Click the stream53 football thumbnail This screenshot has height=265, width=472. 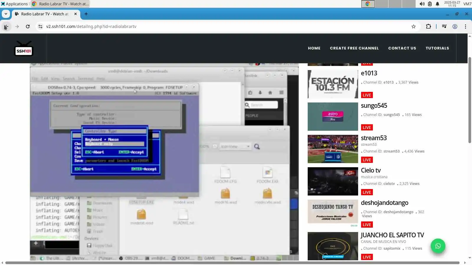pos(333,149)
